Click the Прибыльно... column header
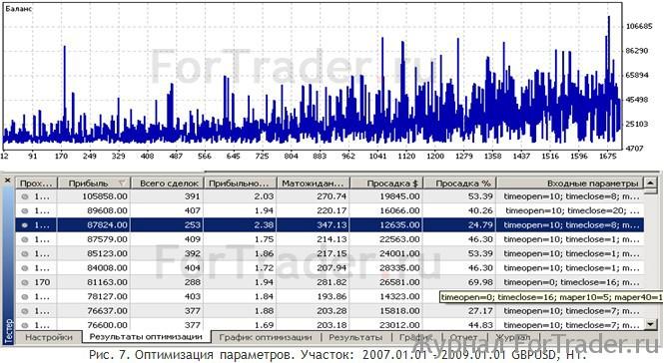The height and width of the screenshot is (363, 664). pyautogui.click(x=240, y=183)
